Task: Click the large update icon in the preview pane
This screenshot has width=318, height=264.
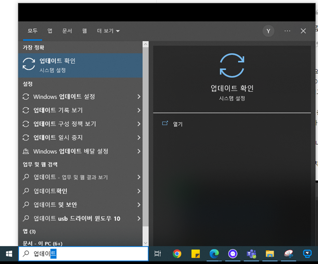Action: point(232,65)
